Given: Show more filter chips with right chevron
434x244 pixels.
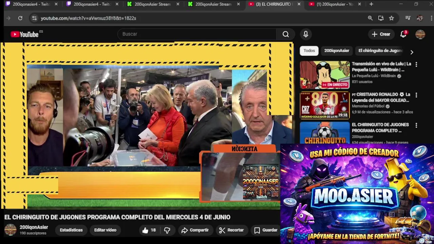Looking at the screenshot, I should (412, 52).
